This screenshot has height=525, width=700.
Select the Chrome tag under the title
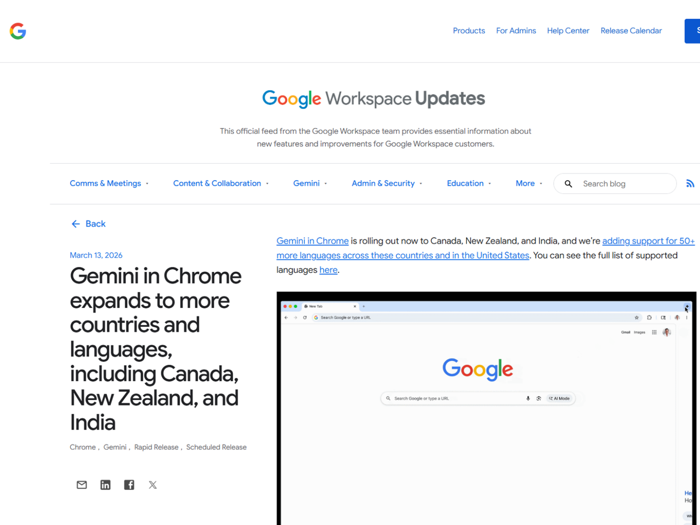[82, 447]
